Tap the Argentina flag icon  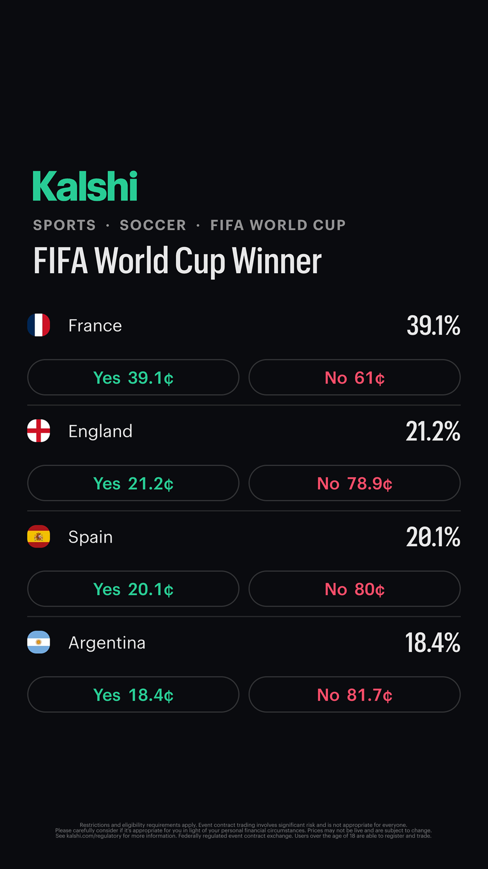click(x=38, y=642)
